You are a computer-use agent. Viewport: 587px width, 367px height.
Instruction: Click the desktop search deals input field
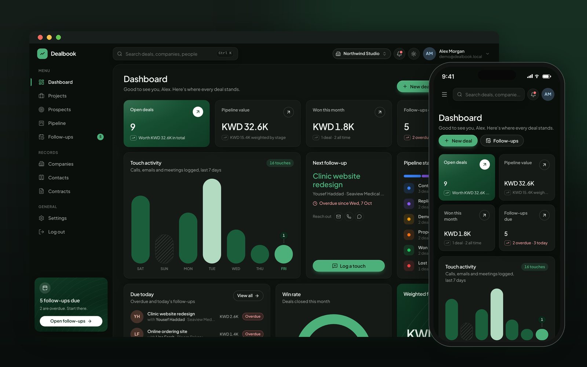[x=175, y=54]
